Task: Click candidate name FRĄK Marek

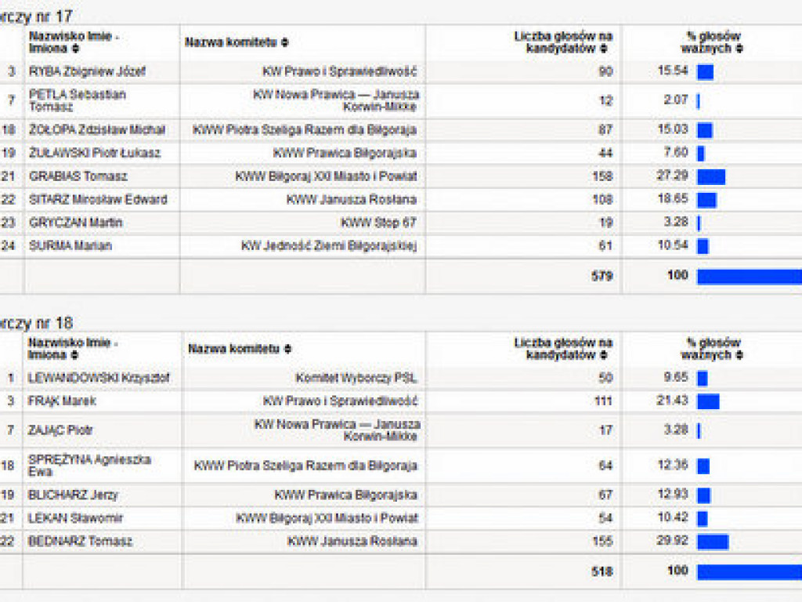Action: point(62,401)
